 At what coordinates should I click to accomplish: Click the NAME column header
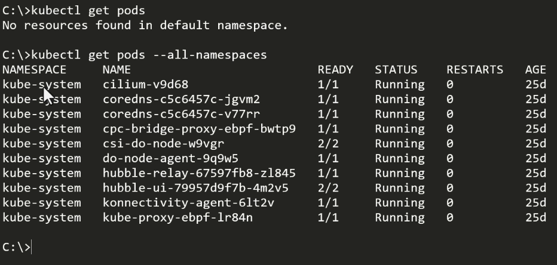[x=117, y=69]
